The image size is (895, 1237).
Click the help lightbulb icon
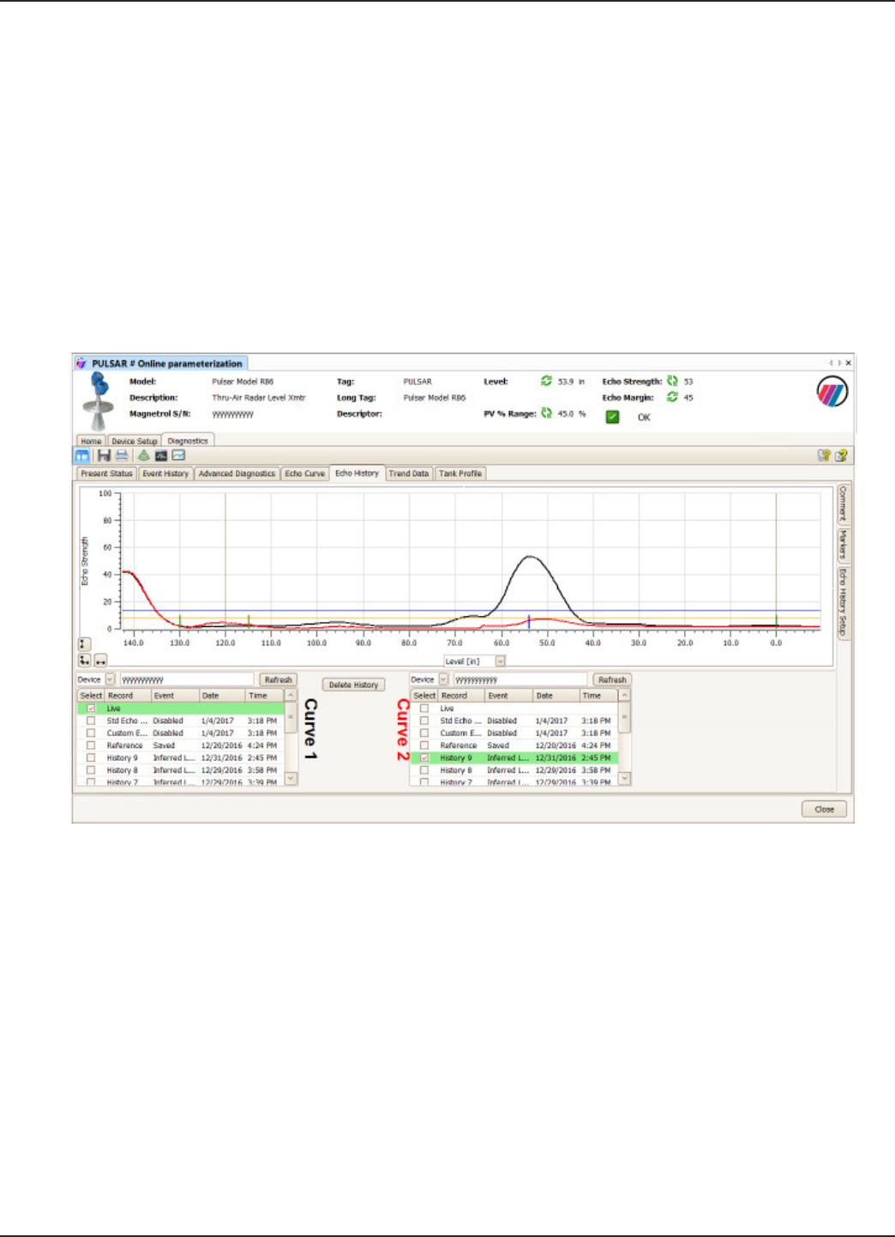pos(824,456)
